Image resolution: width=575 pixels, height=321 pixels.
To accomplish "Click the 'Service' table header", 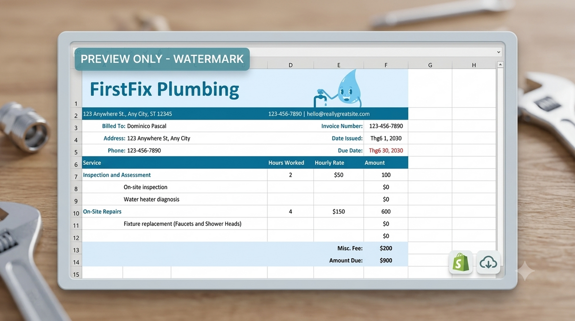I will click(x=92, y=163).
